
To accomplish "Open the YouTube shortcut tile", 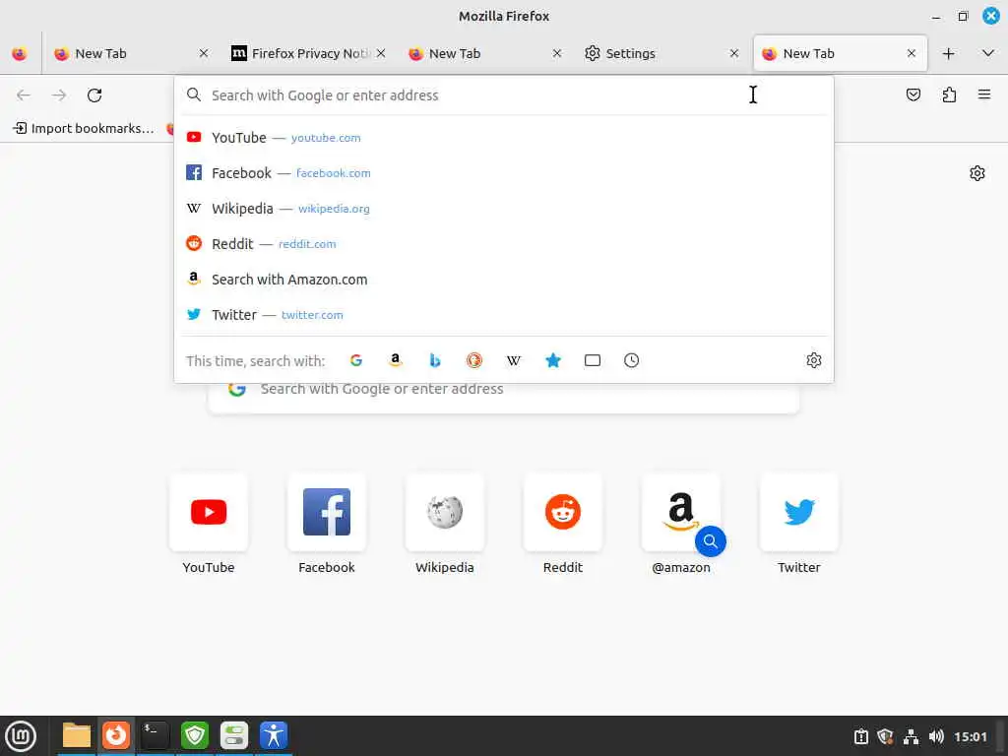I will click(x=209, y=524).
